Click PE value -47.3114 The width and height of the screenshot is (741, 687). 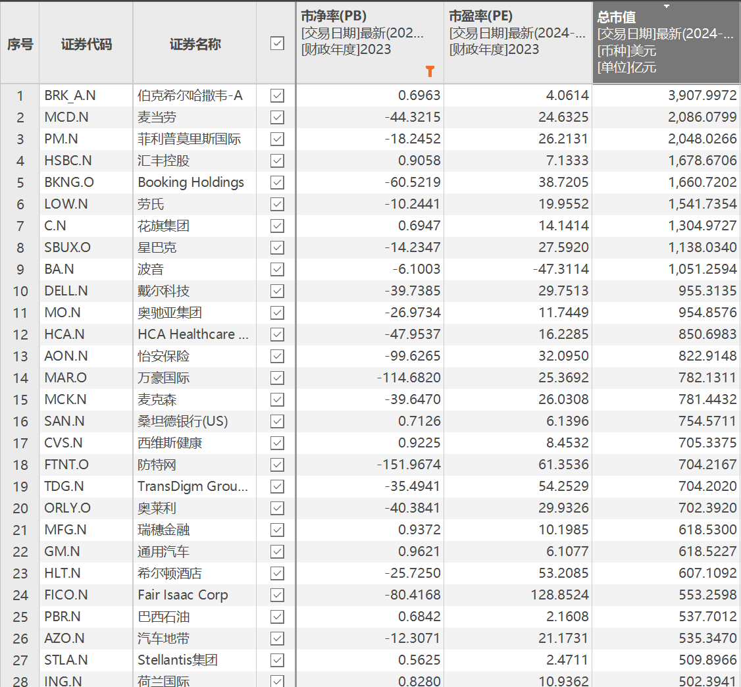561,269
